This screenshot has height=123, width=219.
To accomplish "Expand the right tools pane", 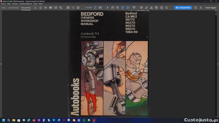I will (218, 64).
